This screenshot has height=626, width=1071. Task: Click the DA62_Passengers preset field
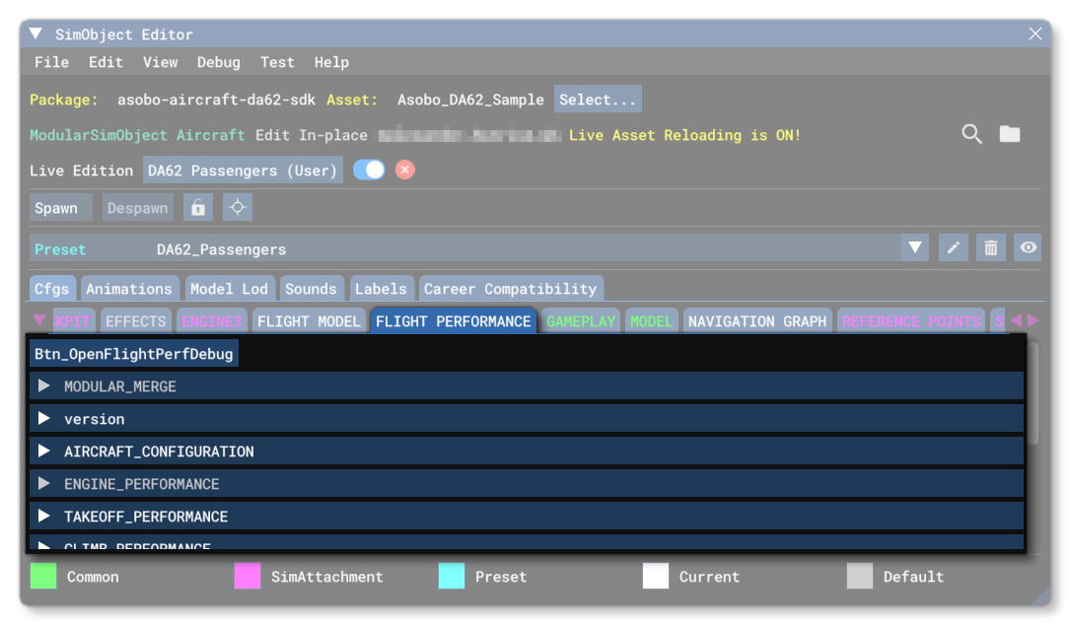click(x=464, y=248)
